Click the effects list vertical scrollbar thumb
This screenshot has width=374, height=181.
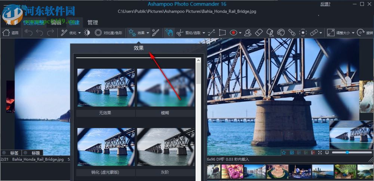[x=199, y=73]
